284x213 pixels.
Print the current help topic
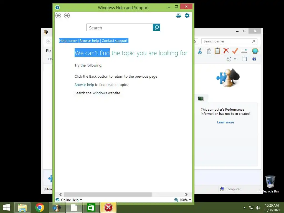pyautogui.click(x=179, y=16)
